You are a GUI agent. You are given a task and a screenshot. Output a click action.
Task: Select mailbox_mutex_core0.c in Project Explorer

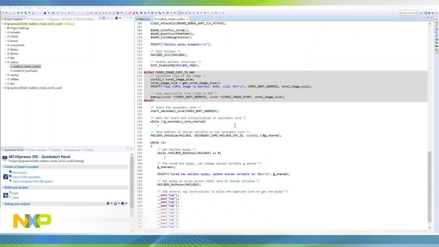[x=27, y=67]
